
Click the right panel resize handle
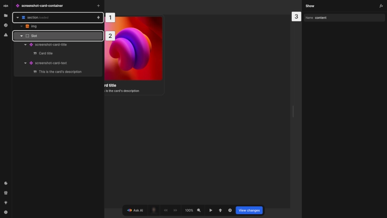click(x=293, y=111)
